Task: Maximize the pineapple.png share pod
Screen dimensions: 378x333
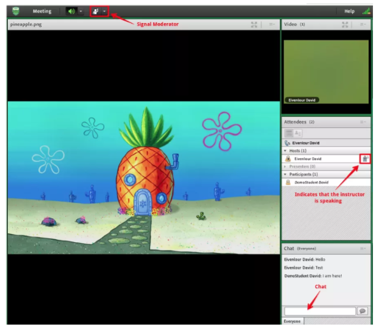Action: [x=254, y=24]
